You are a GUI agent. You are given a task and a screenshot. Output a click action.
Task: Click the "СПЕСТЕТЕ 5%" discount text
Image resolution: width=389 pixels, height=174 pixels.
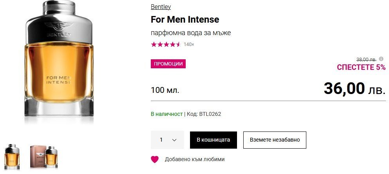pos(361,67)
